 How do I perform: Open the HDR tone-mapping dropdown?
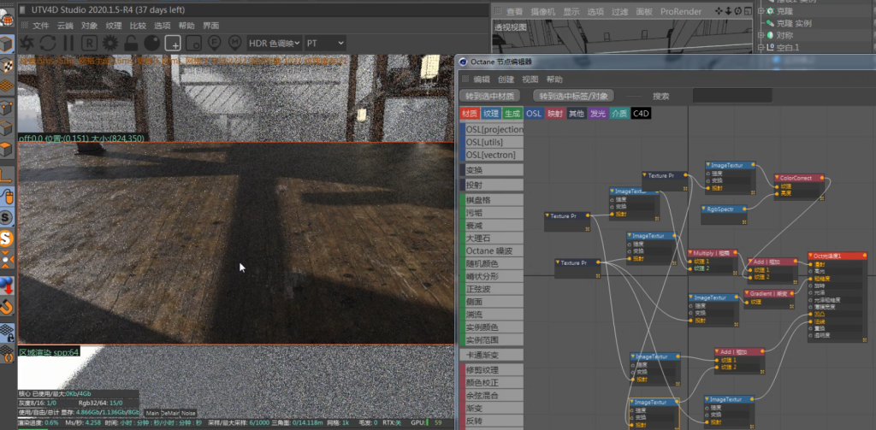click(x=275, y=43)
